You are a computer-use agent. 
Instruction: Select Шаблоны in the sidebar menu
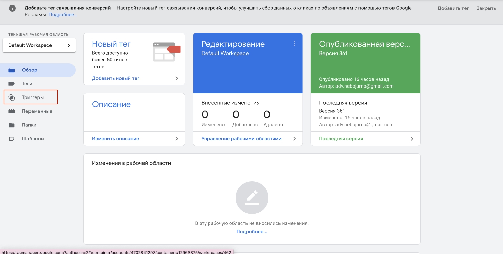(x=33, y=139)
